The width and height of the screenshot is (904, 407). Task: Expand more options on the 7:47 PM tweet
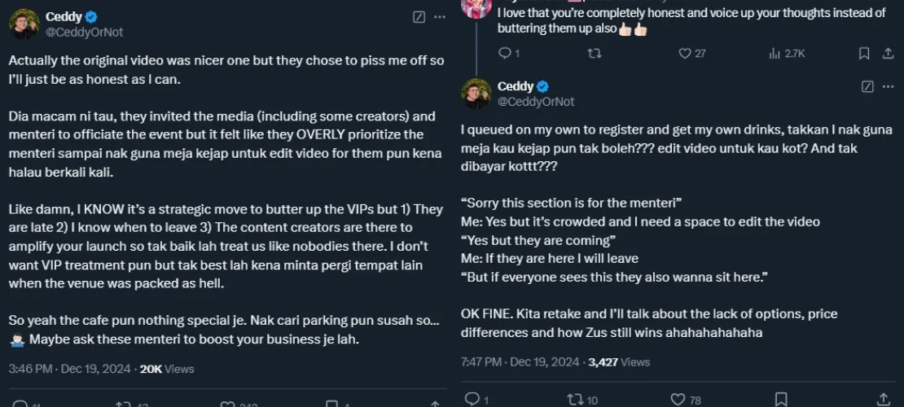click(889, 86)
